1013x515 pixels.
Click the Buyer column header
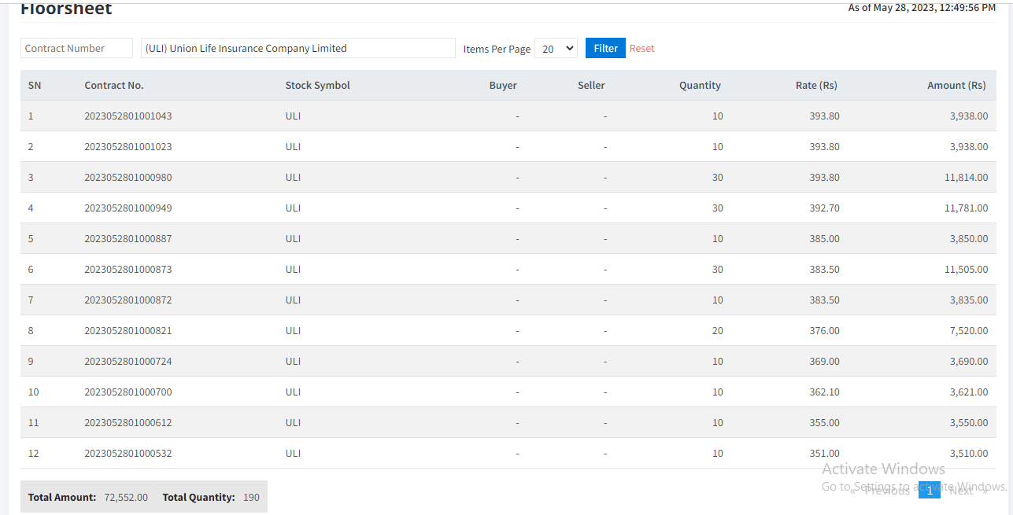click(503, 85)
